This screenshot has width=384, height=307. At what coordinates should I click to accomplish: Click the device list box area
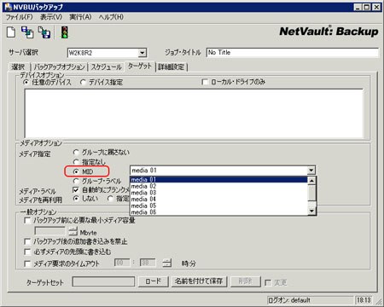point(194,113)
